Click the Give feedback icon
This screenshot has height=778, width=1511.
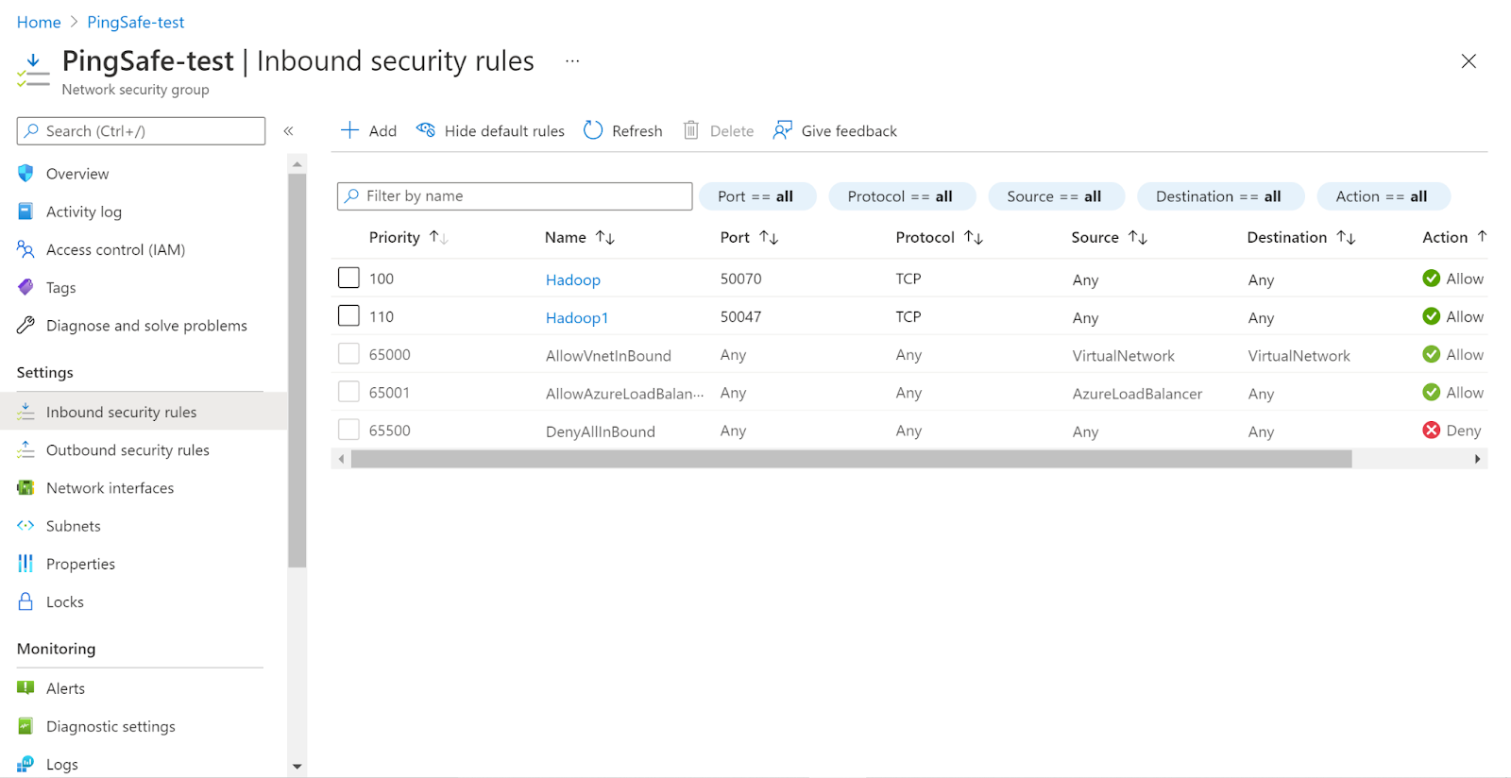[x=782, y=130]
